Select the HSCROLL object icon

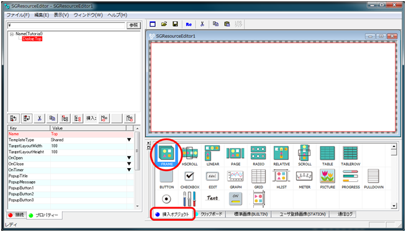[190, 155]
